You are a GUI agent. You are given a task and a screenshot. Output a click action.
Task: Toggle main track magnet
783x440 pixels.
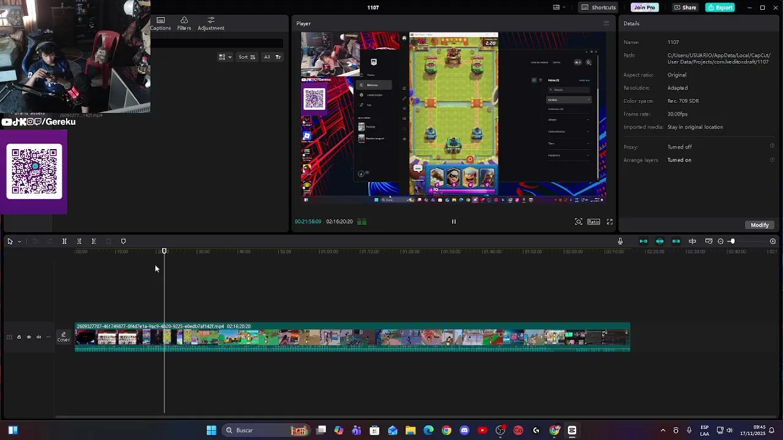click(644, 241)
